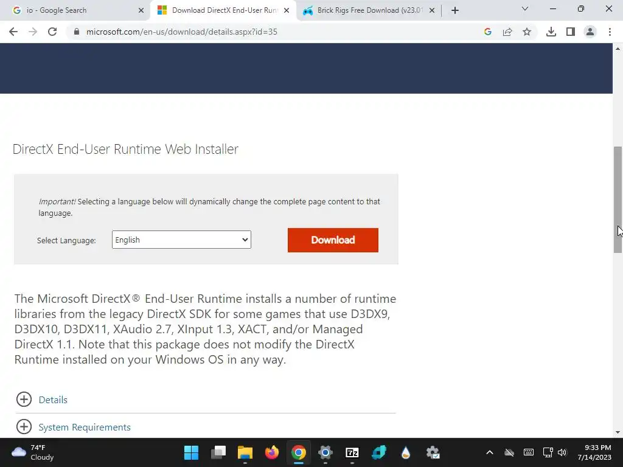Click the red Download button
This screenshot has width=623, height=467.
(333, 240)
